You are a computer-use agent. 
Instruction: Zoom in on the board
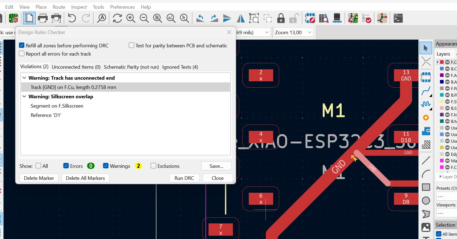(131, 18)
